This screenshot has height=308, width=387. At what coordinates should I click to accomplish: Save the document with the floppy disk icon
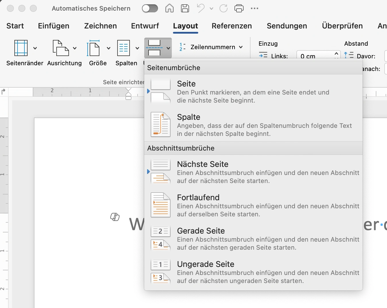(185, 8)
